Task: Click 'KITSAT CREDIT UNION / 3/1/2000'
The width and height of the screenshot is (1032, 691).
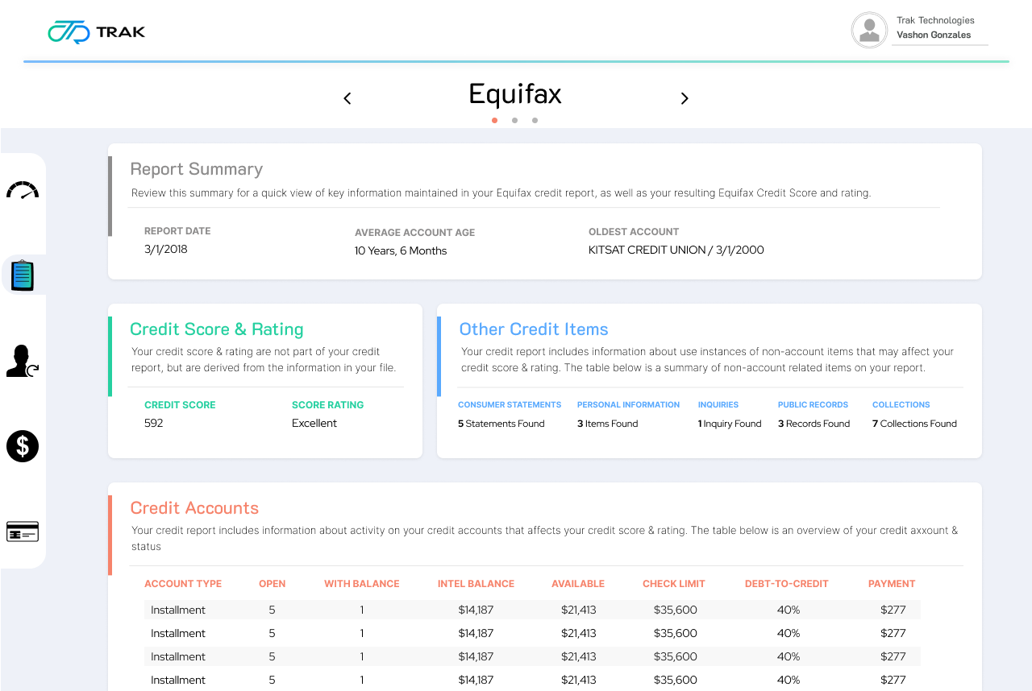Action: click(676, 250)
